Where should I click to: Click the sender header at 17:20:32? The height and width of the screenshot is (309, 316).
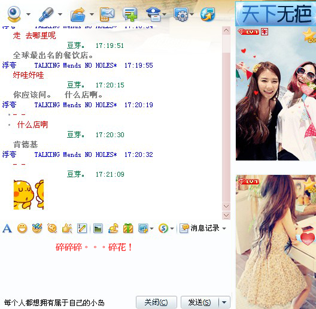pos(78,154)
